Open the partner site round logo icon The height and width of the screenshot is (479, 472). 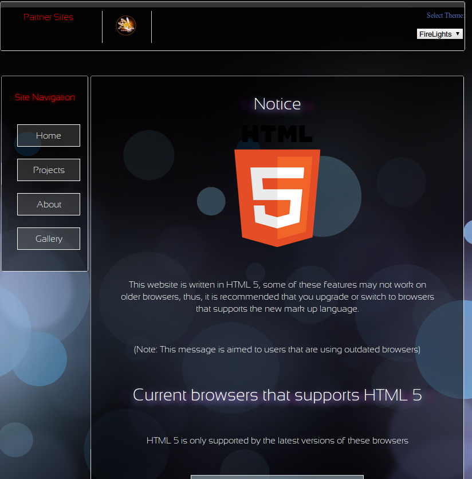[126, 25]
